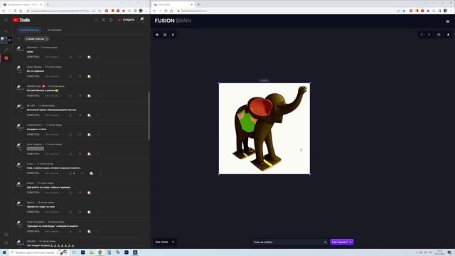Open Chrome from the Windows taskbar
Image resolution: width=455 pixels, height=256 pixels.
click(x=100, y=252)
